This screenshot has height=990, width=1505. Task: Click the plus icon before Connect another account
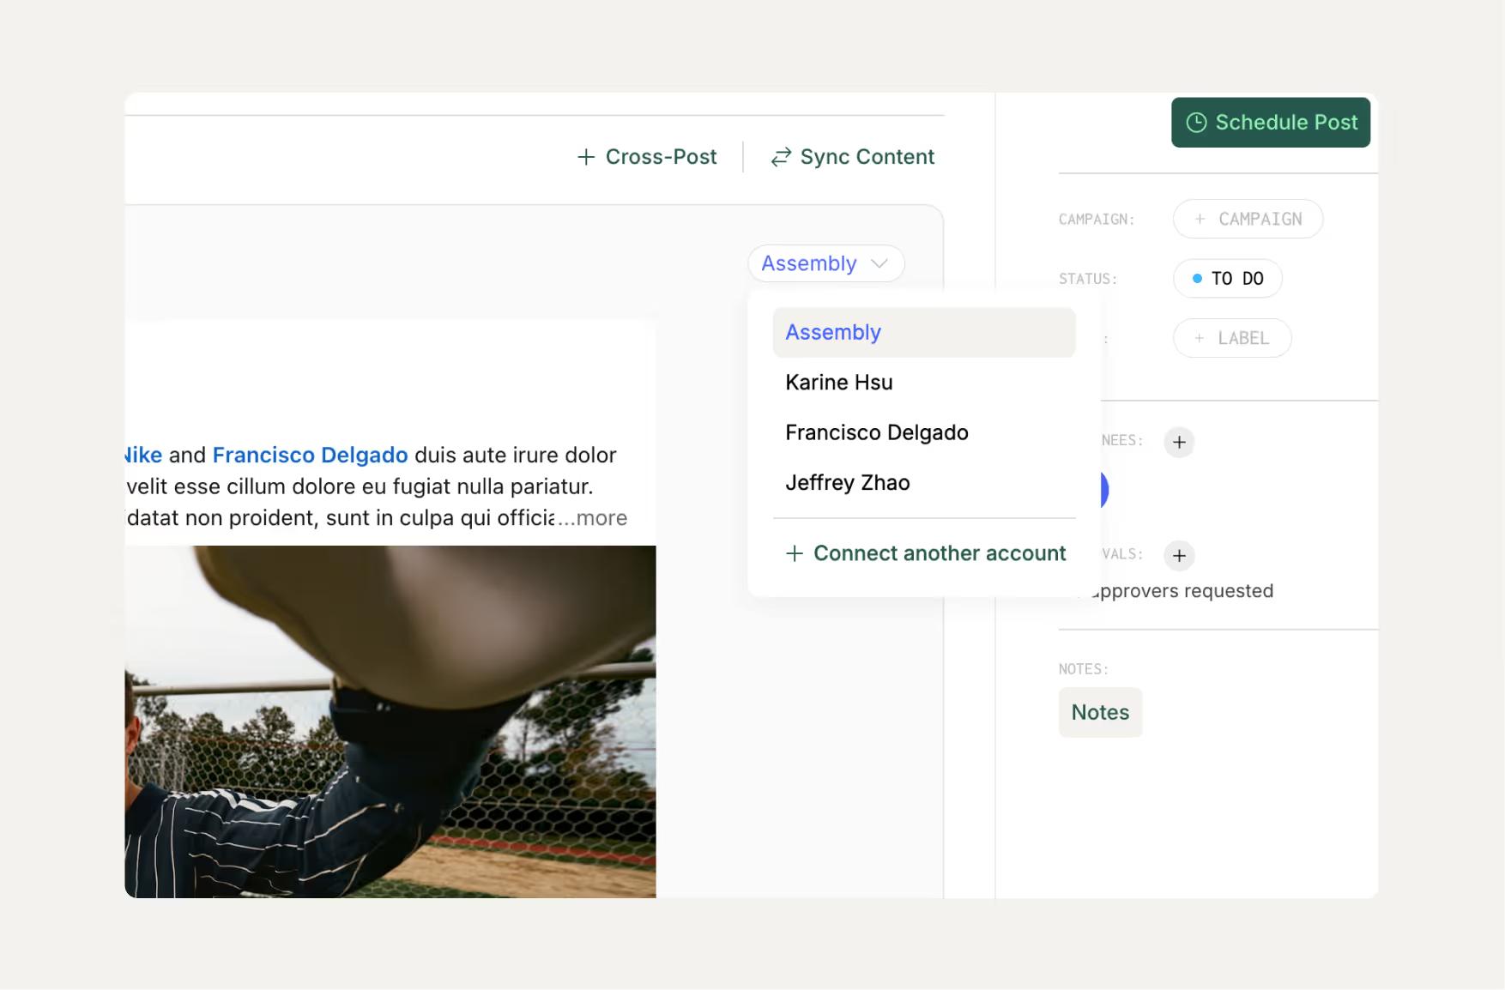(x=795, y=553)
